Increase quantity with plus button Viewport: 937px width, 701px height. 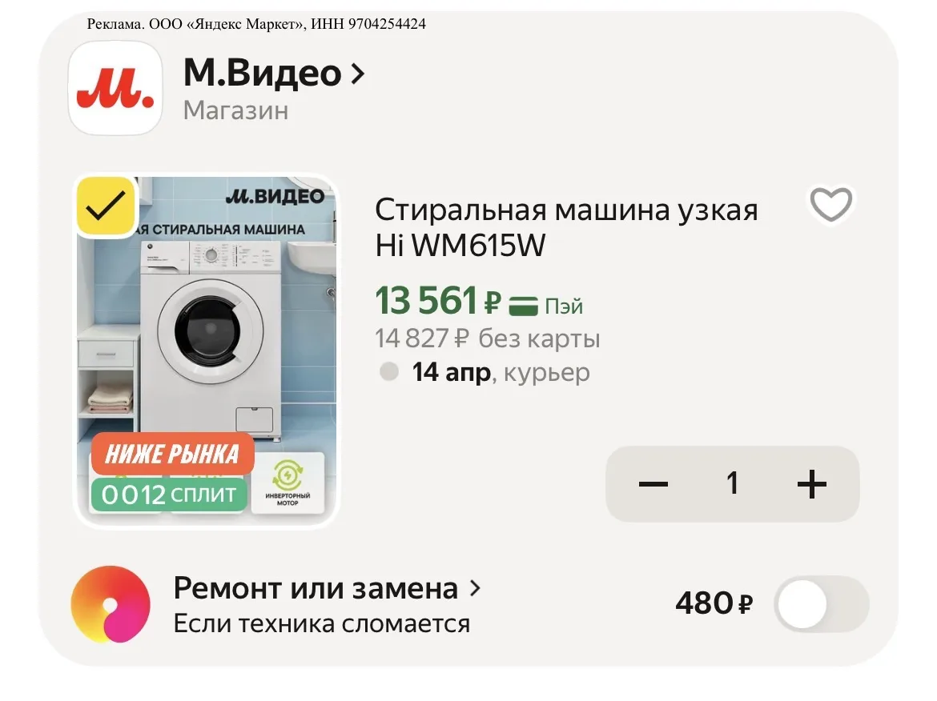[x=812, y=484]
